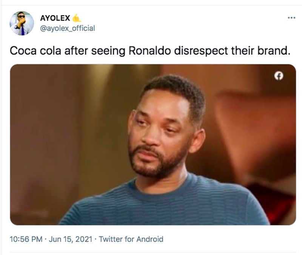This screenshot has width=302, height=255.
Task: Click the 10:56 PM time label
Action: (x=25, y=238)
